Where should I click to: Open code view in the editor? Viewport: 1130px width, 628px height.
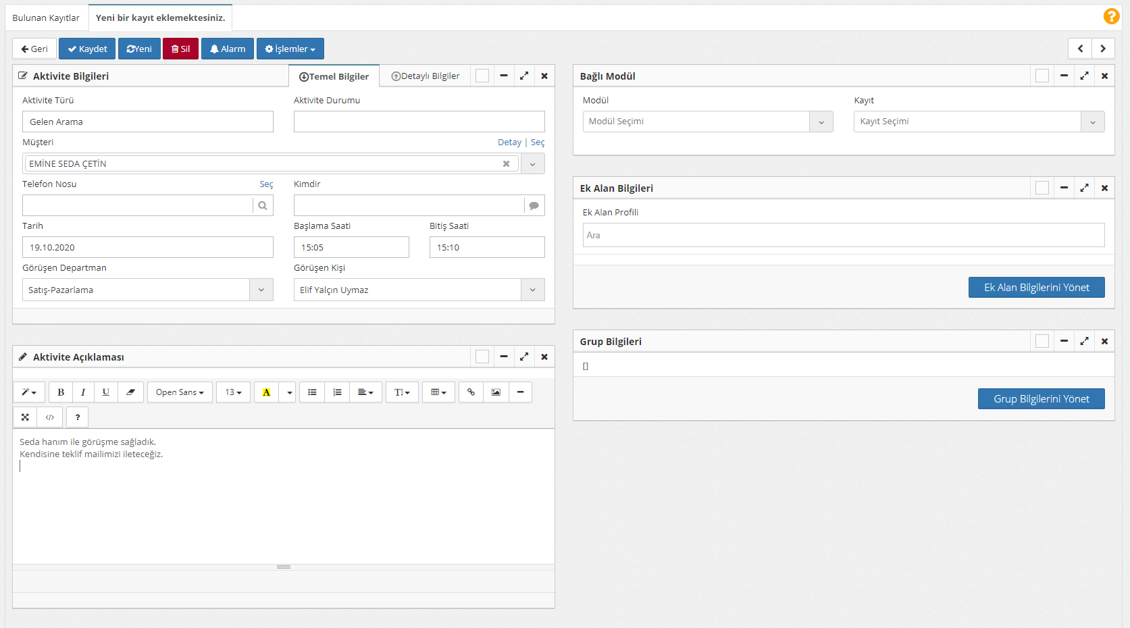click(50, 417)
